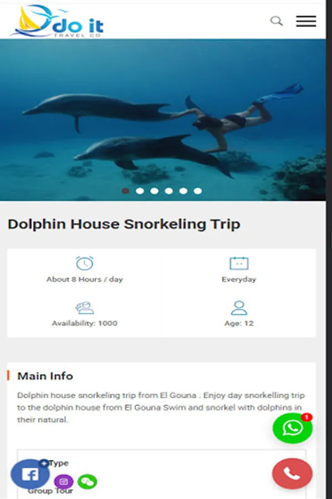Select the second carousel dot

pos(140,191)
